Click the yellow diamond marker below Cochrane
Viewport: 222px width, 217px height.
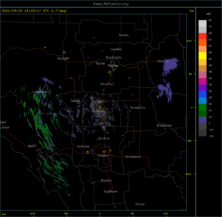tap(88, 152)
